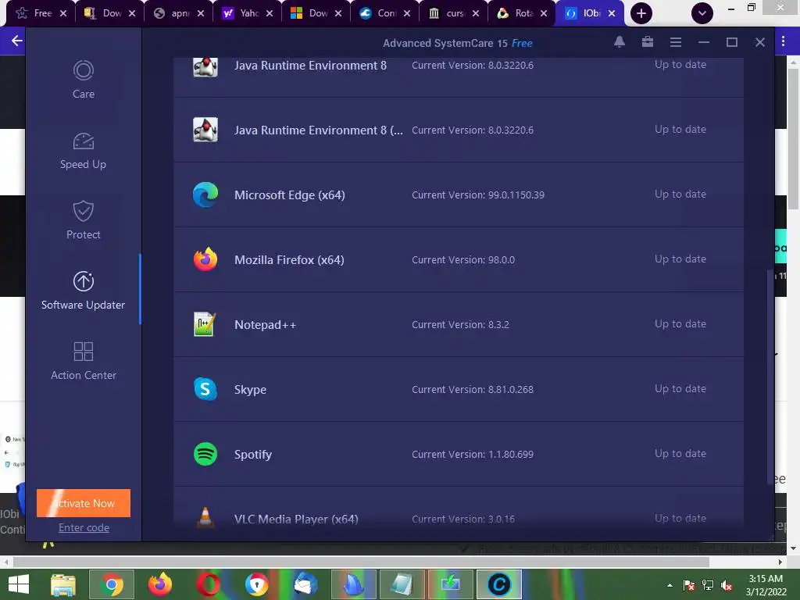
Task: Select the Notepad++ entry name
Action: 265,324
